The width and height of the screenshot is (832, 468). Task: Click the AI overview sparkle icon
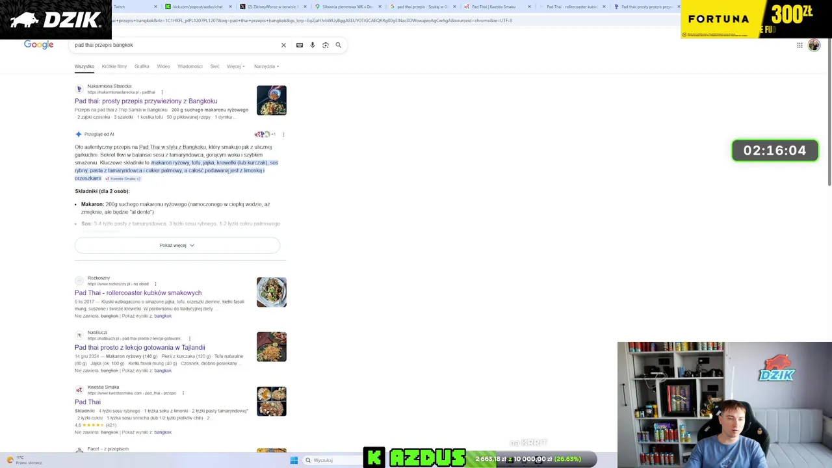(x=79, y=135)
